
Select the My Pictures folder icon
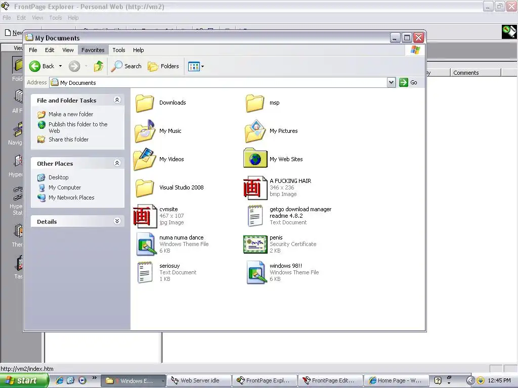255,131
